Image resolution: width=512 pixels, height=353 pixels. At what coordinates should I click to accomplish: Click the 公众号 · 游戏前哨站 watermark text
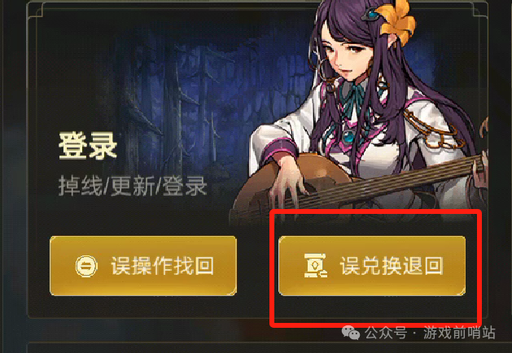pos(430,333)
